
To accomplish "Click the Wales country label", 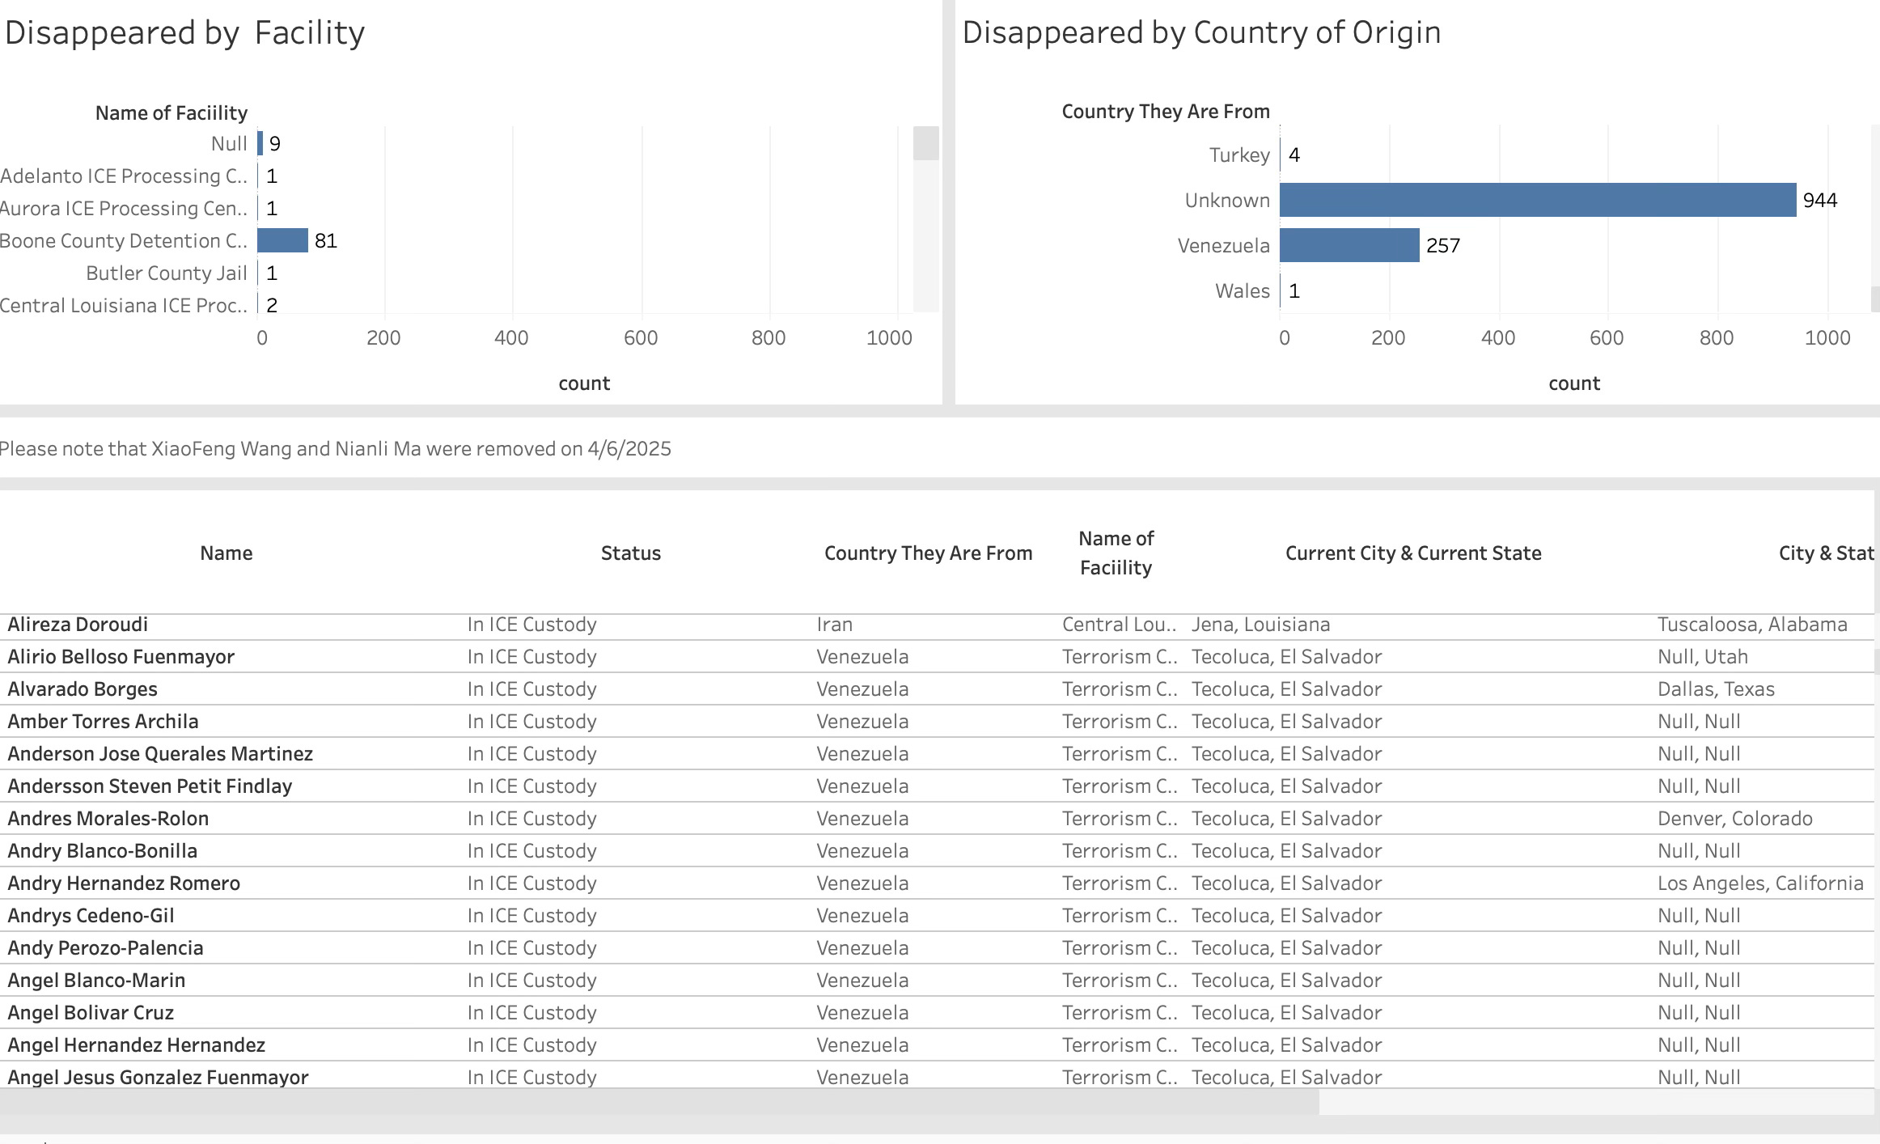I will (1242, 291).
